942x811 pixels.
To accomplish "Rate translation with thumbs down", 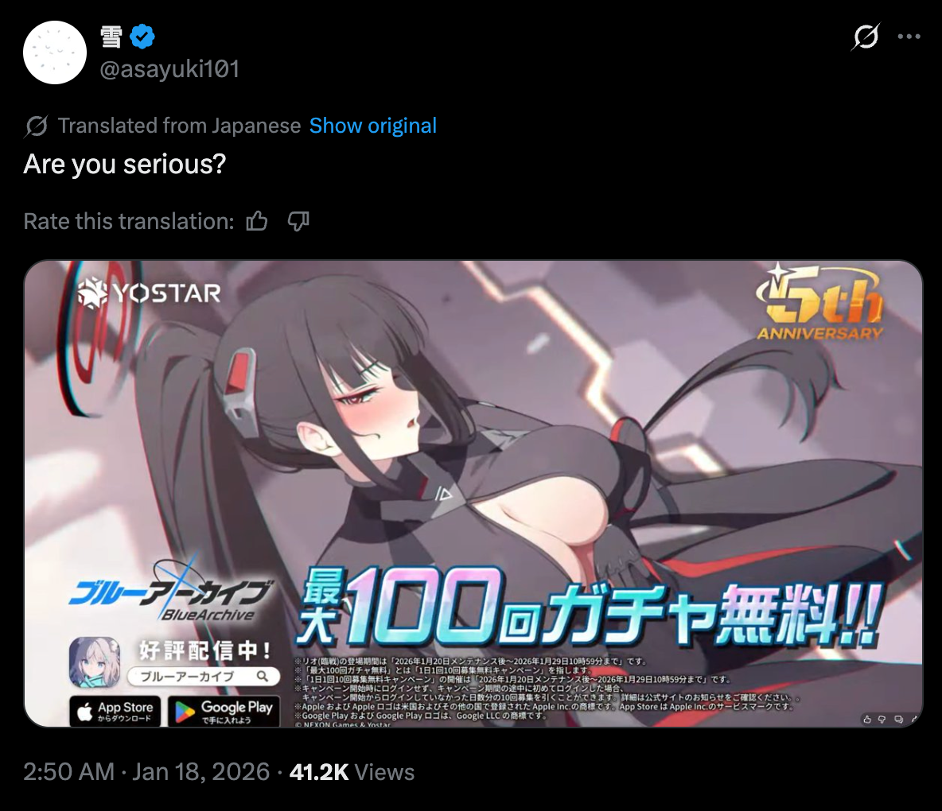I will click(x=298, y=222).
